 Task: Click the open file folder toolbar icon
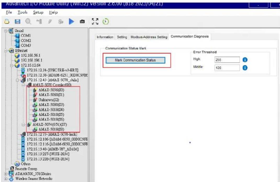[x=7, y=22]
